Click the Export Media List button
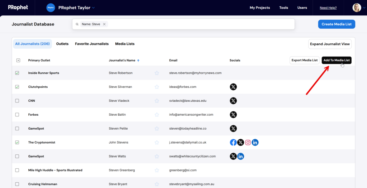The height and width of the screenshot is (188, 367). click(305, 60)
